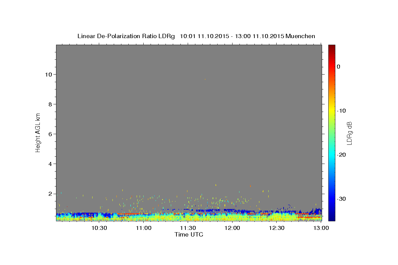Click the height tick label 4
The image size is (398, 265).
coord(50,164)
